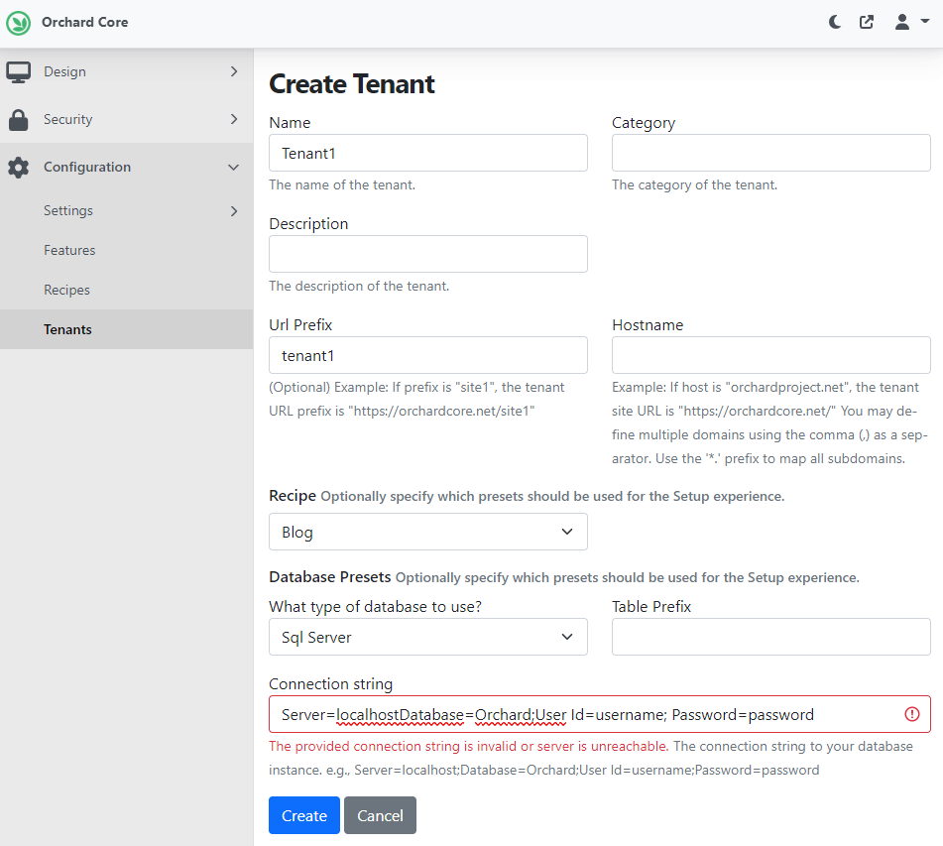Focus the Description input field

[x=428, y=254]
